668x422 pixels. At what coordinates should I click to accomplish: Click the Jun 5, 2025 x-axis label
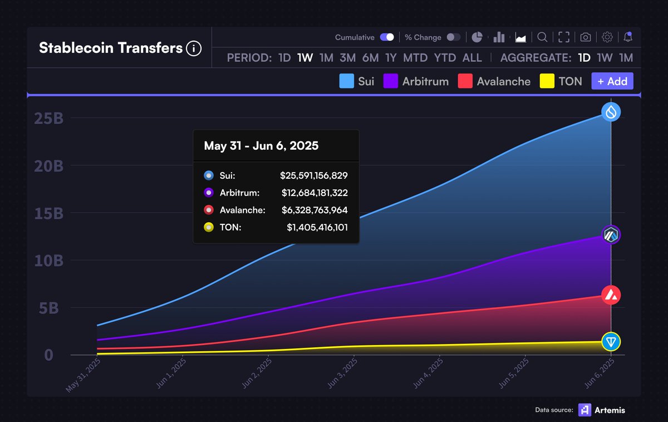(x=514, y=374)
